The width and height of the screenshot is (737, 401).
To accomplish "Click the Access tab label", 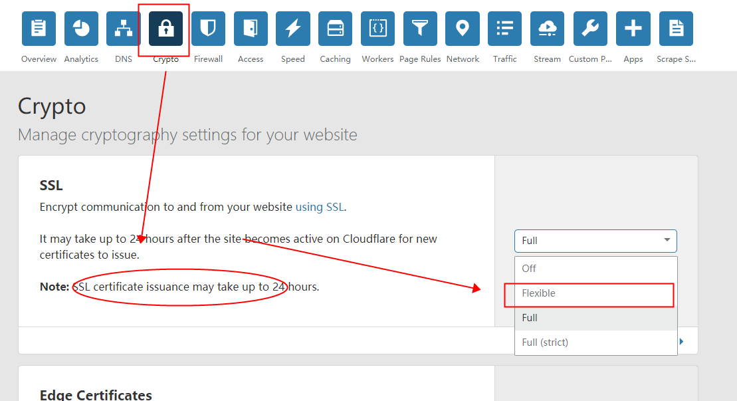I will pyautogui.click(x=251, y=59).
